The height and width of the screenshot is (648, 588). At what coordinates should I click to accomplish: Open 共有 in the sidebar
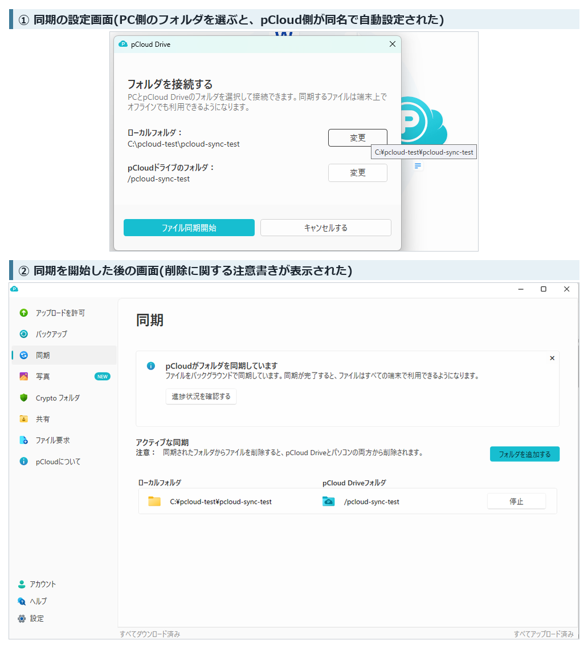(64, 419)
